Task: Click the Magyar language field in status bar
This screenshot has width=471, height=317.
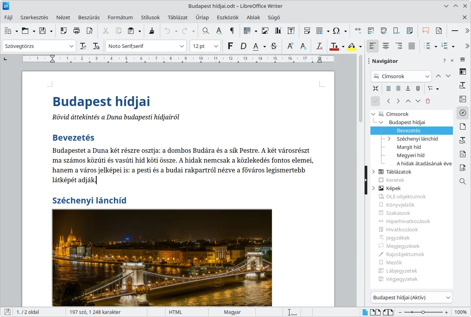Action: pos(232,312)
